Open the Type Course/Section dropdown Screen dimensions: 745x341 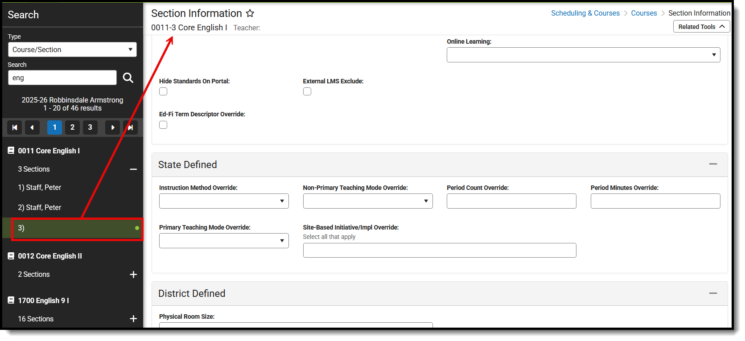(x=72, y=49)
